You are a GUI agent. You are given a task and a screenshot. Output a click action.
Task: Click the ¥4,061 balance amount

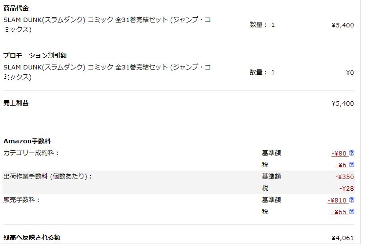point(343,238)
